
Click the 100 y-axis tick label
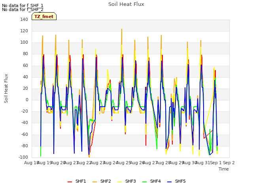tap(24, 43)
